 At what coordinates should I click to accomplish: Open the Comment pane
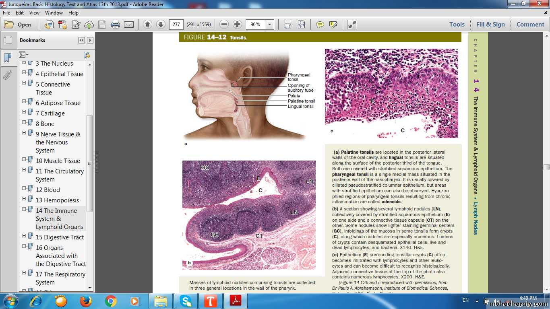click(530, 25)
